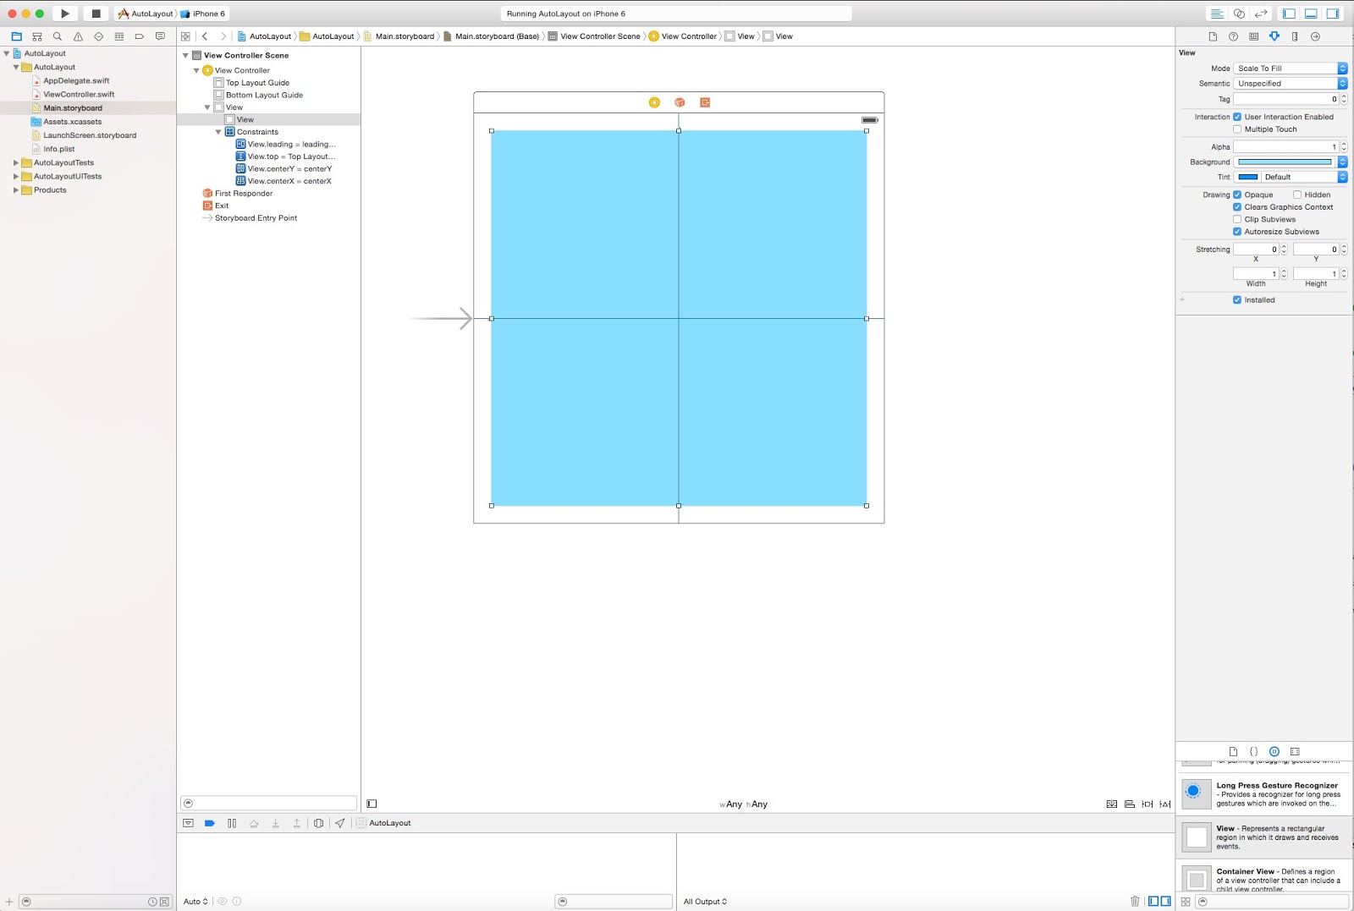Screen dimensions: 1354x911
Task: Open the breakpoint navigator
Action: tap(140, 36)
